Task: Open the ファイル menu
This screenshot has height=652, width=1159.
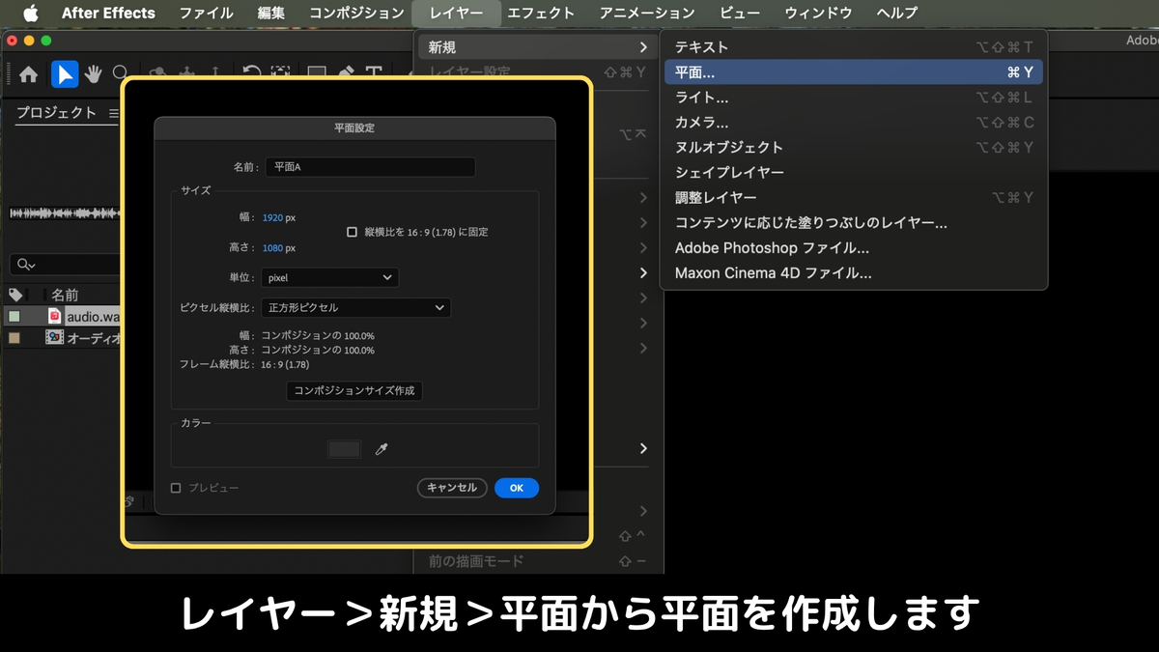Action: [x=206, y=13]
